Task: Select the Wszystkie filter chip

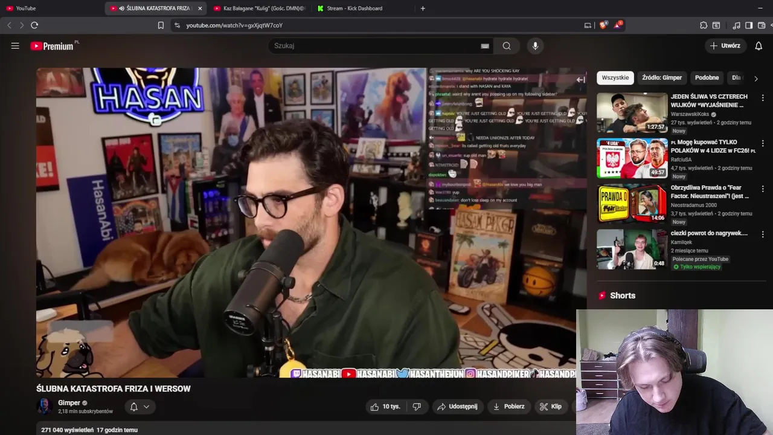Action: tap(615, 78)
